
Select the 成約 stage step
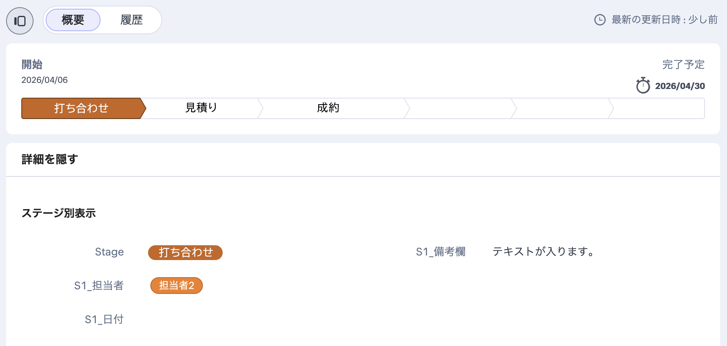[328, 108]
